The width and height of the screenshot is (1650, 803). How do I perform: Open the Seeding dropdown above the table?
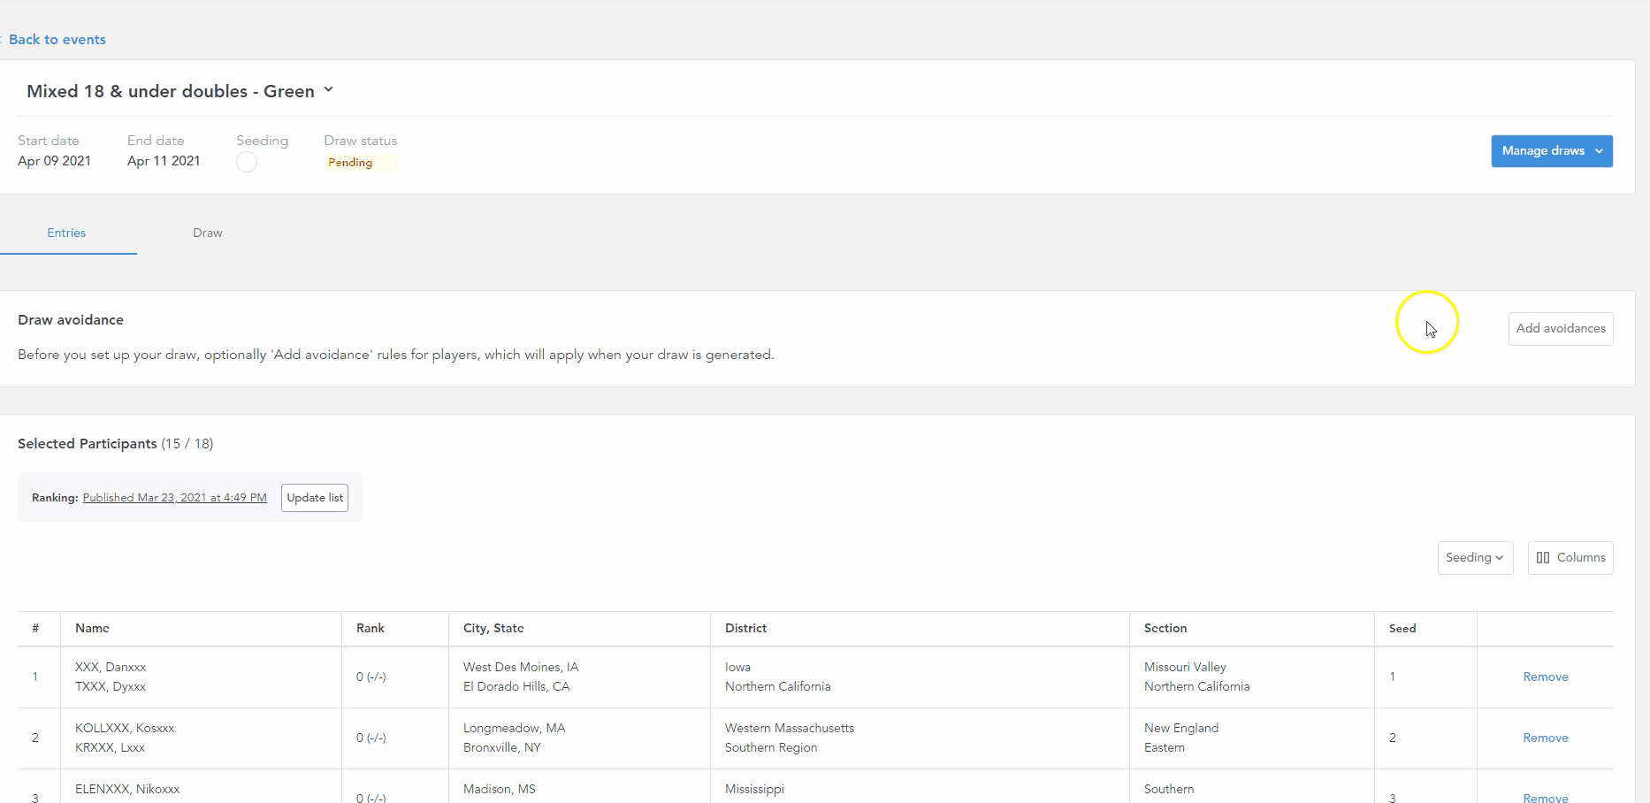[x=1474, y=558]
